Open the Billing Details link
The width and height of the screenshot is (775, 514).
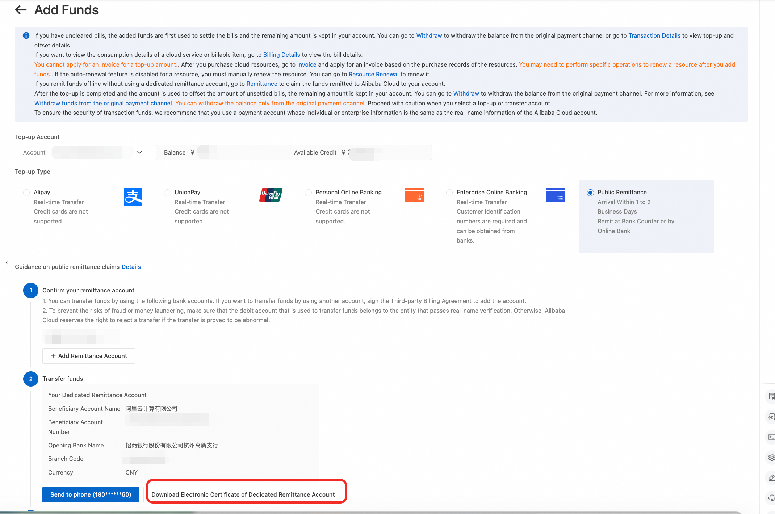282,55
